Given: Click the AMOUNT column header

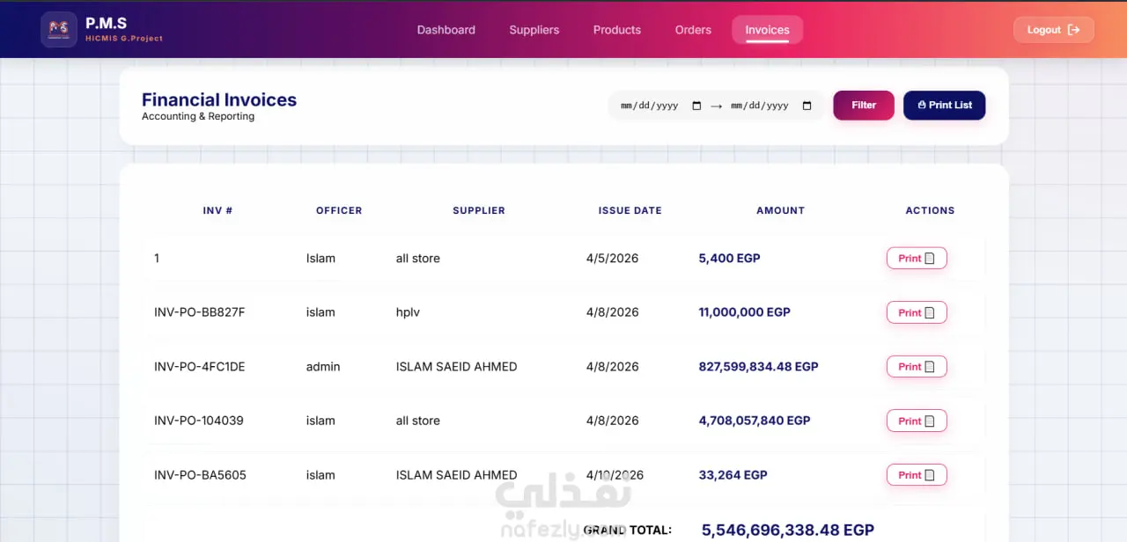Looking at the screenshot, I should click(781, 210).
